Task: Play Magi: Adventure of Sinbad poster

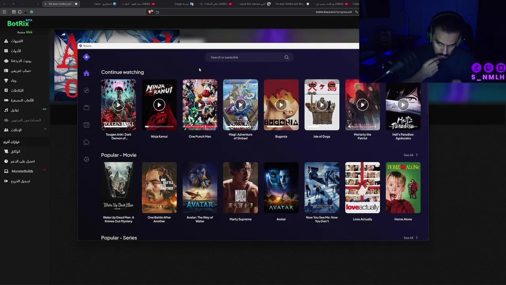Action: 240,105
